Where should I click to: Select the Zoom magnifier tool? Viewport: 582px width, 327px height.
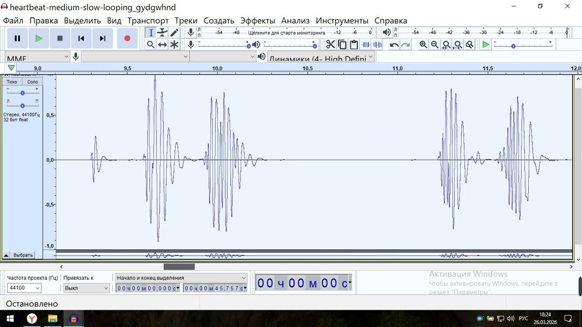[151, 45]
